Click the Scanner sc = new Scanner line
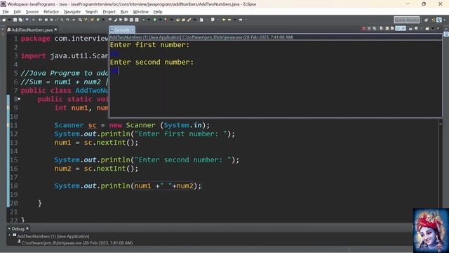 tap(132, 125)
